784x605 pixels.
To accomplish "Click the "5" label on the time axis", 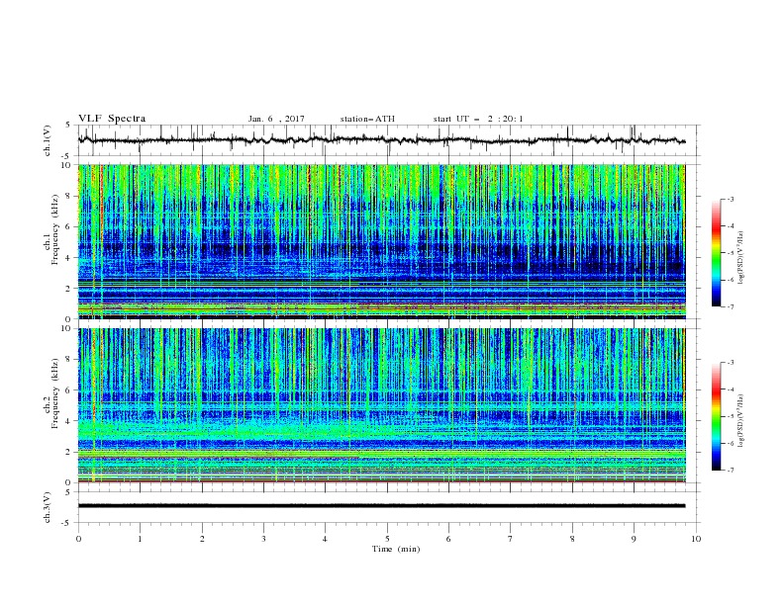I will pos(387,539).
